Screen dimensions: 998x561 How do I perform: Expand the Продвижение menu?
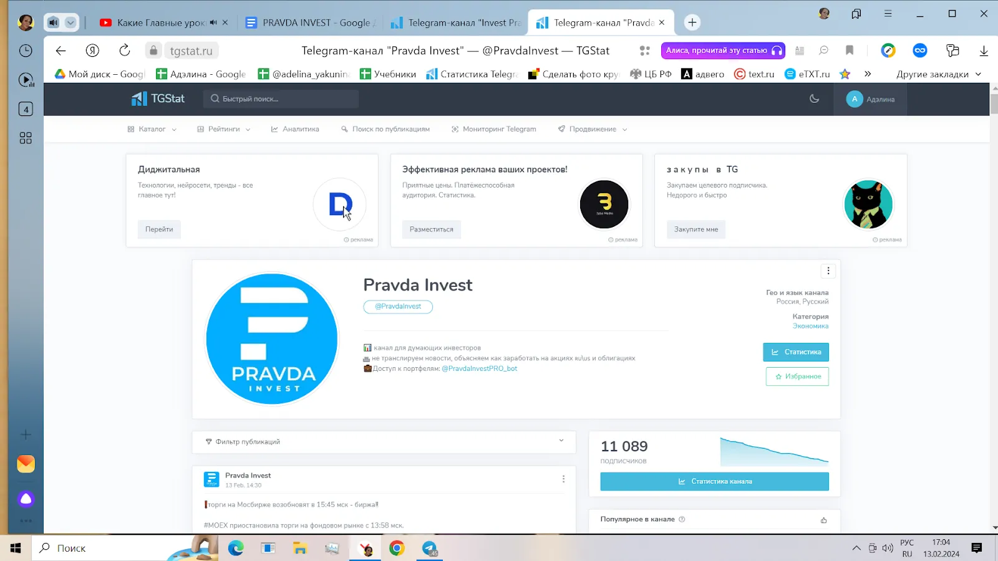(x=593, y=129)
